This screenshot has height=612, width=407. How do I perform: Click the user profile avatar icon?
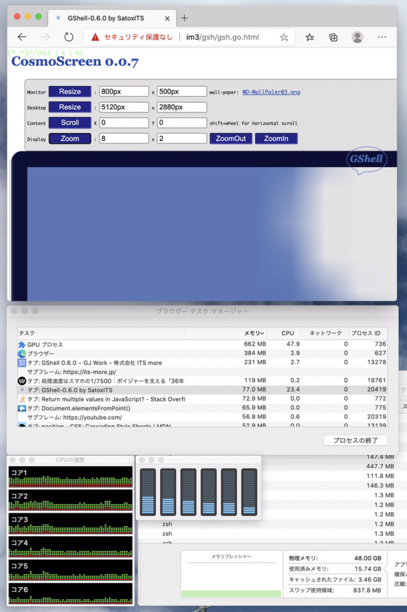tap(357, 37)
